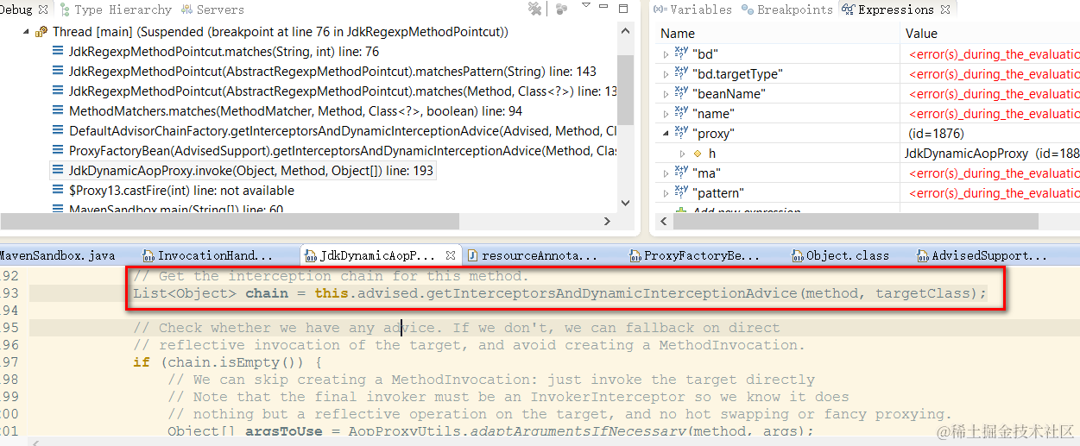
Task: Close the JdkDynamicAopP... editor tab
Action: click(x=450, y=255)
